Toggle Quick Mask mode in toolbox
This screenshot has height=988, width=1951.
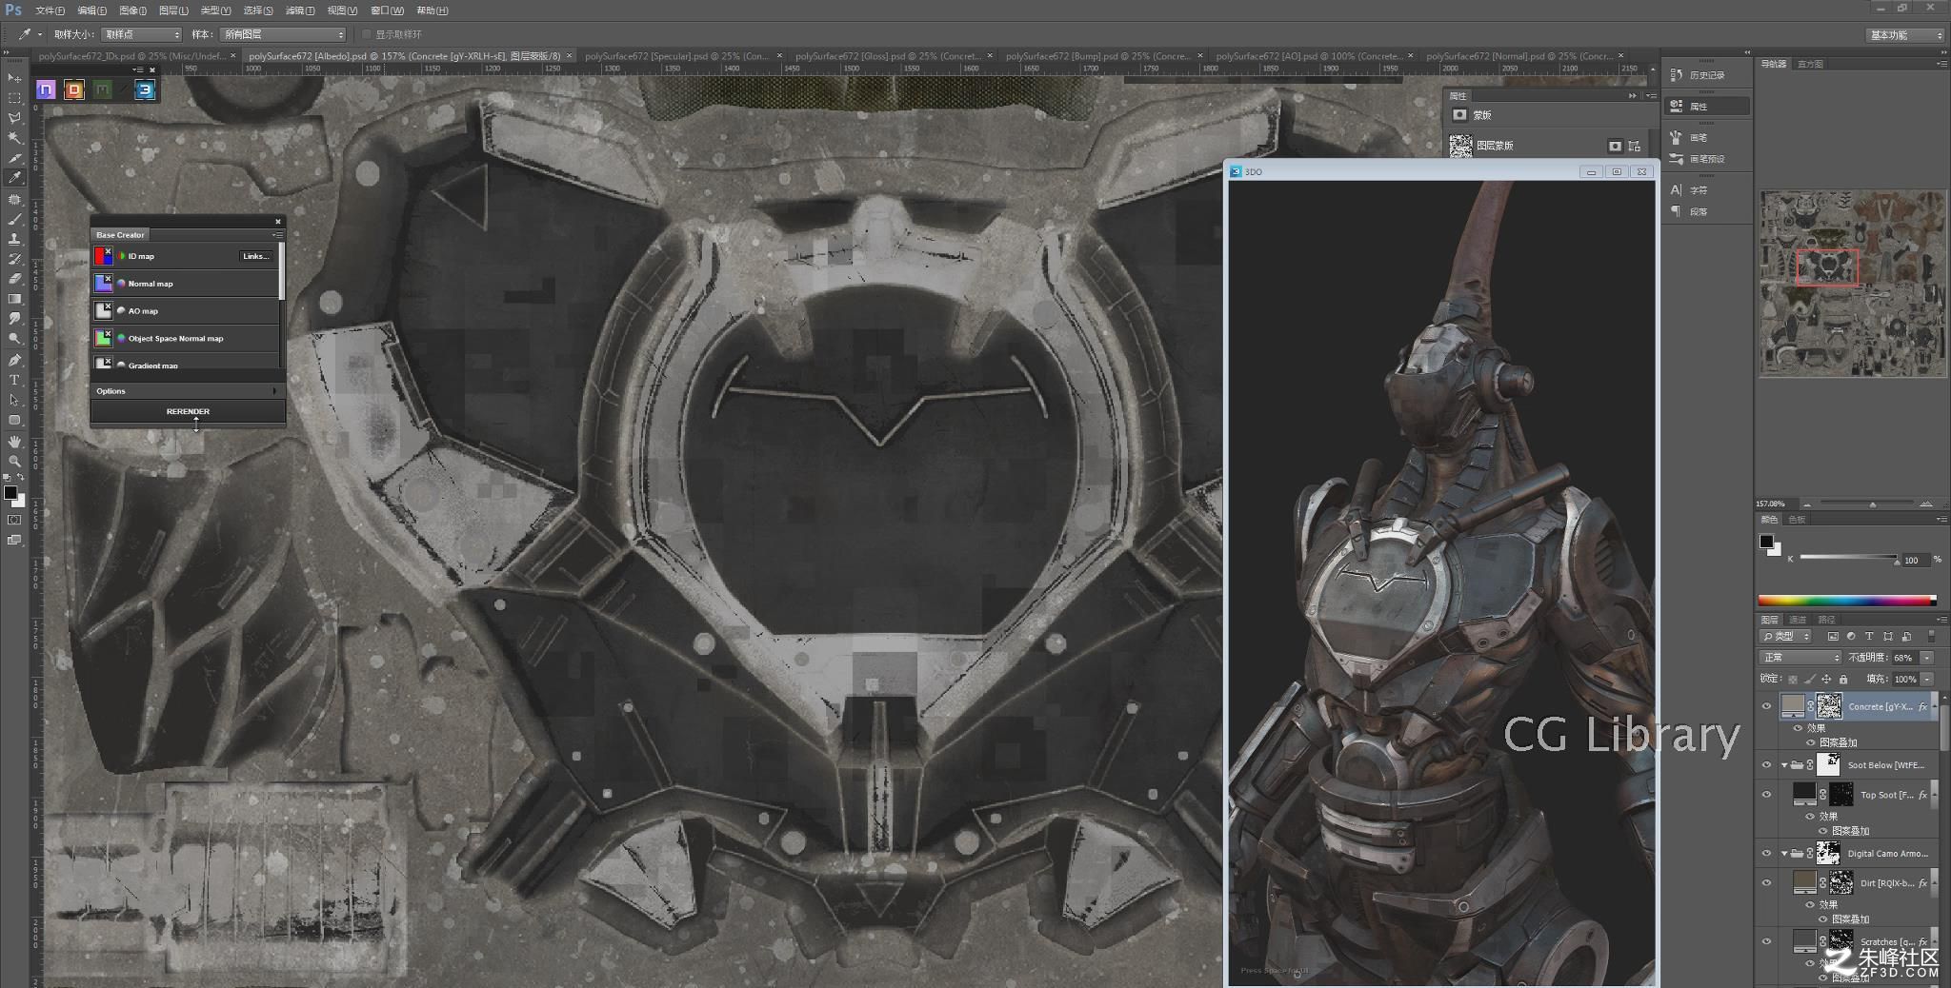(14, 520)
